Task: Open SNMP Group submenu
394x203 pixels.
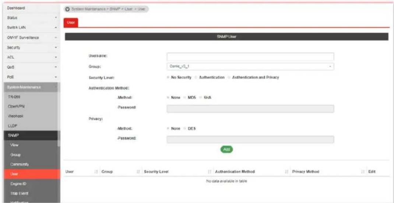Action: coord(31,155)
